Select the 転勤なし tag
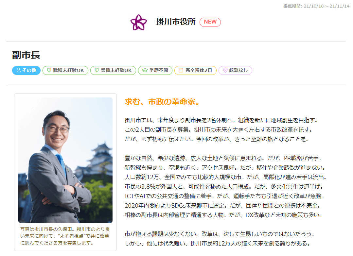Viewport: 353px width, 256px height. 235,70
